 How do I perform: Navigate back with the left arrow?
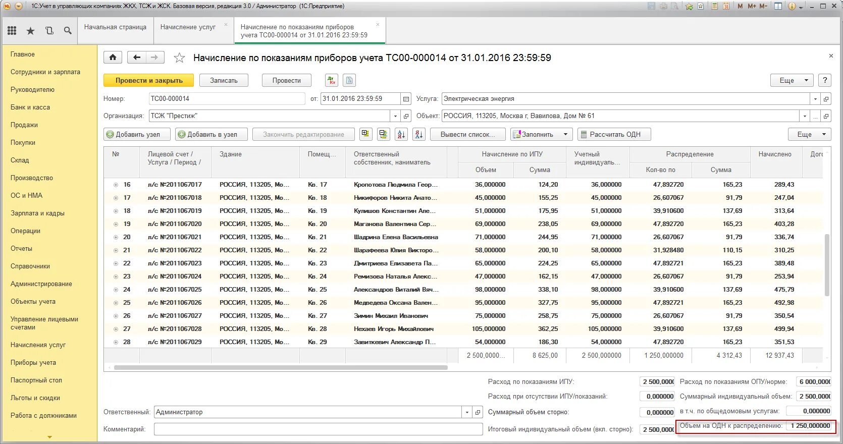click(x=136, y=58)
